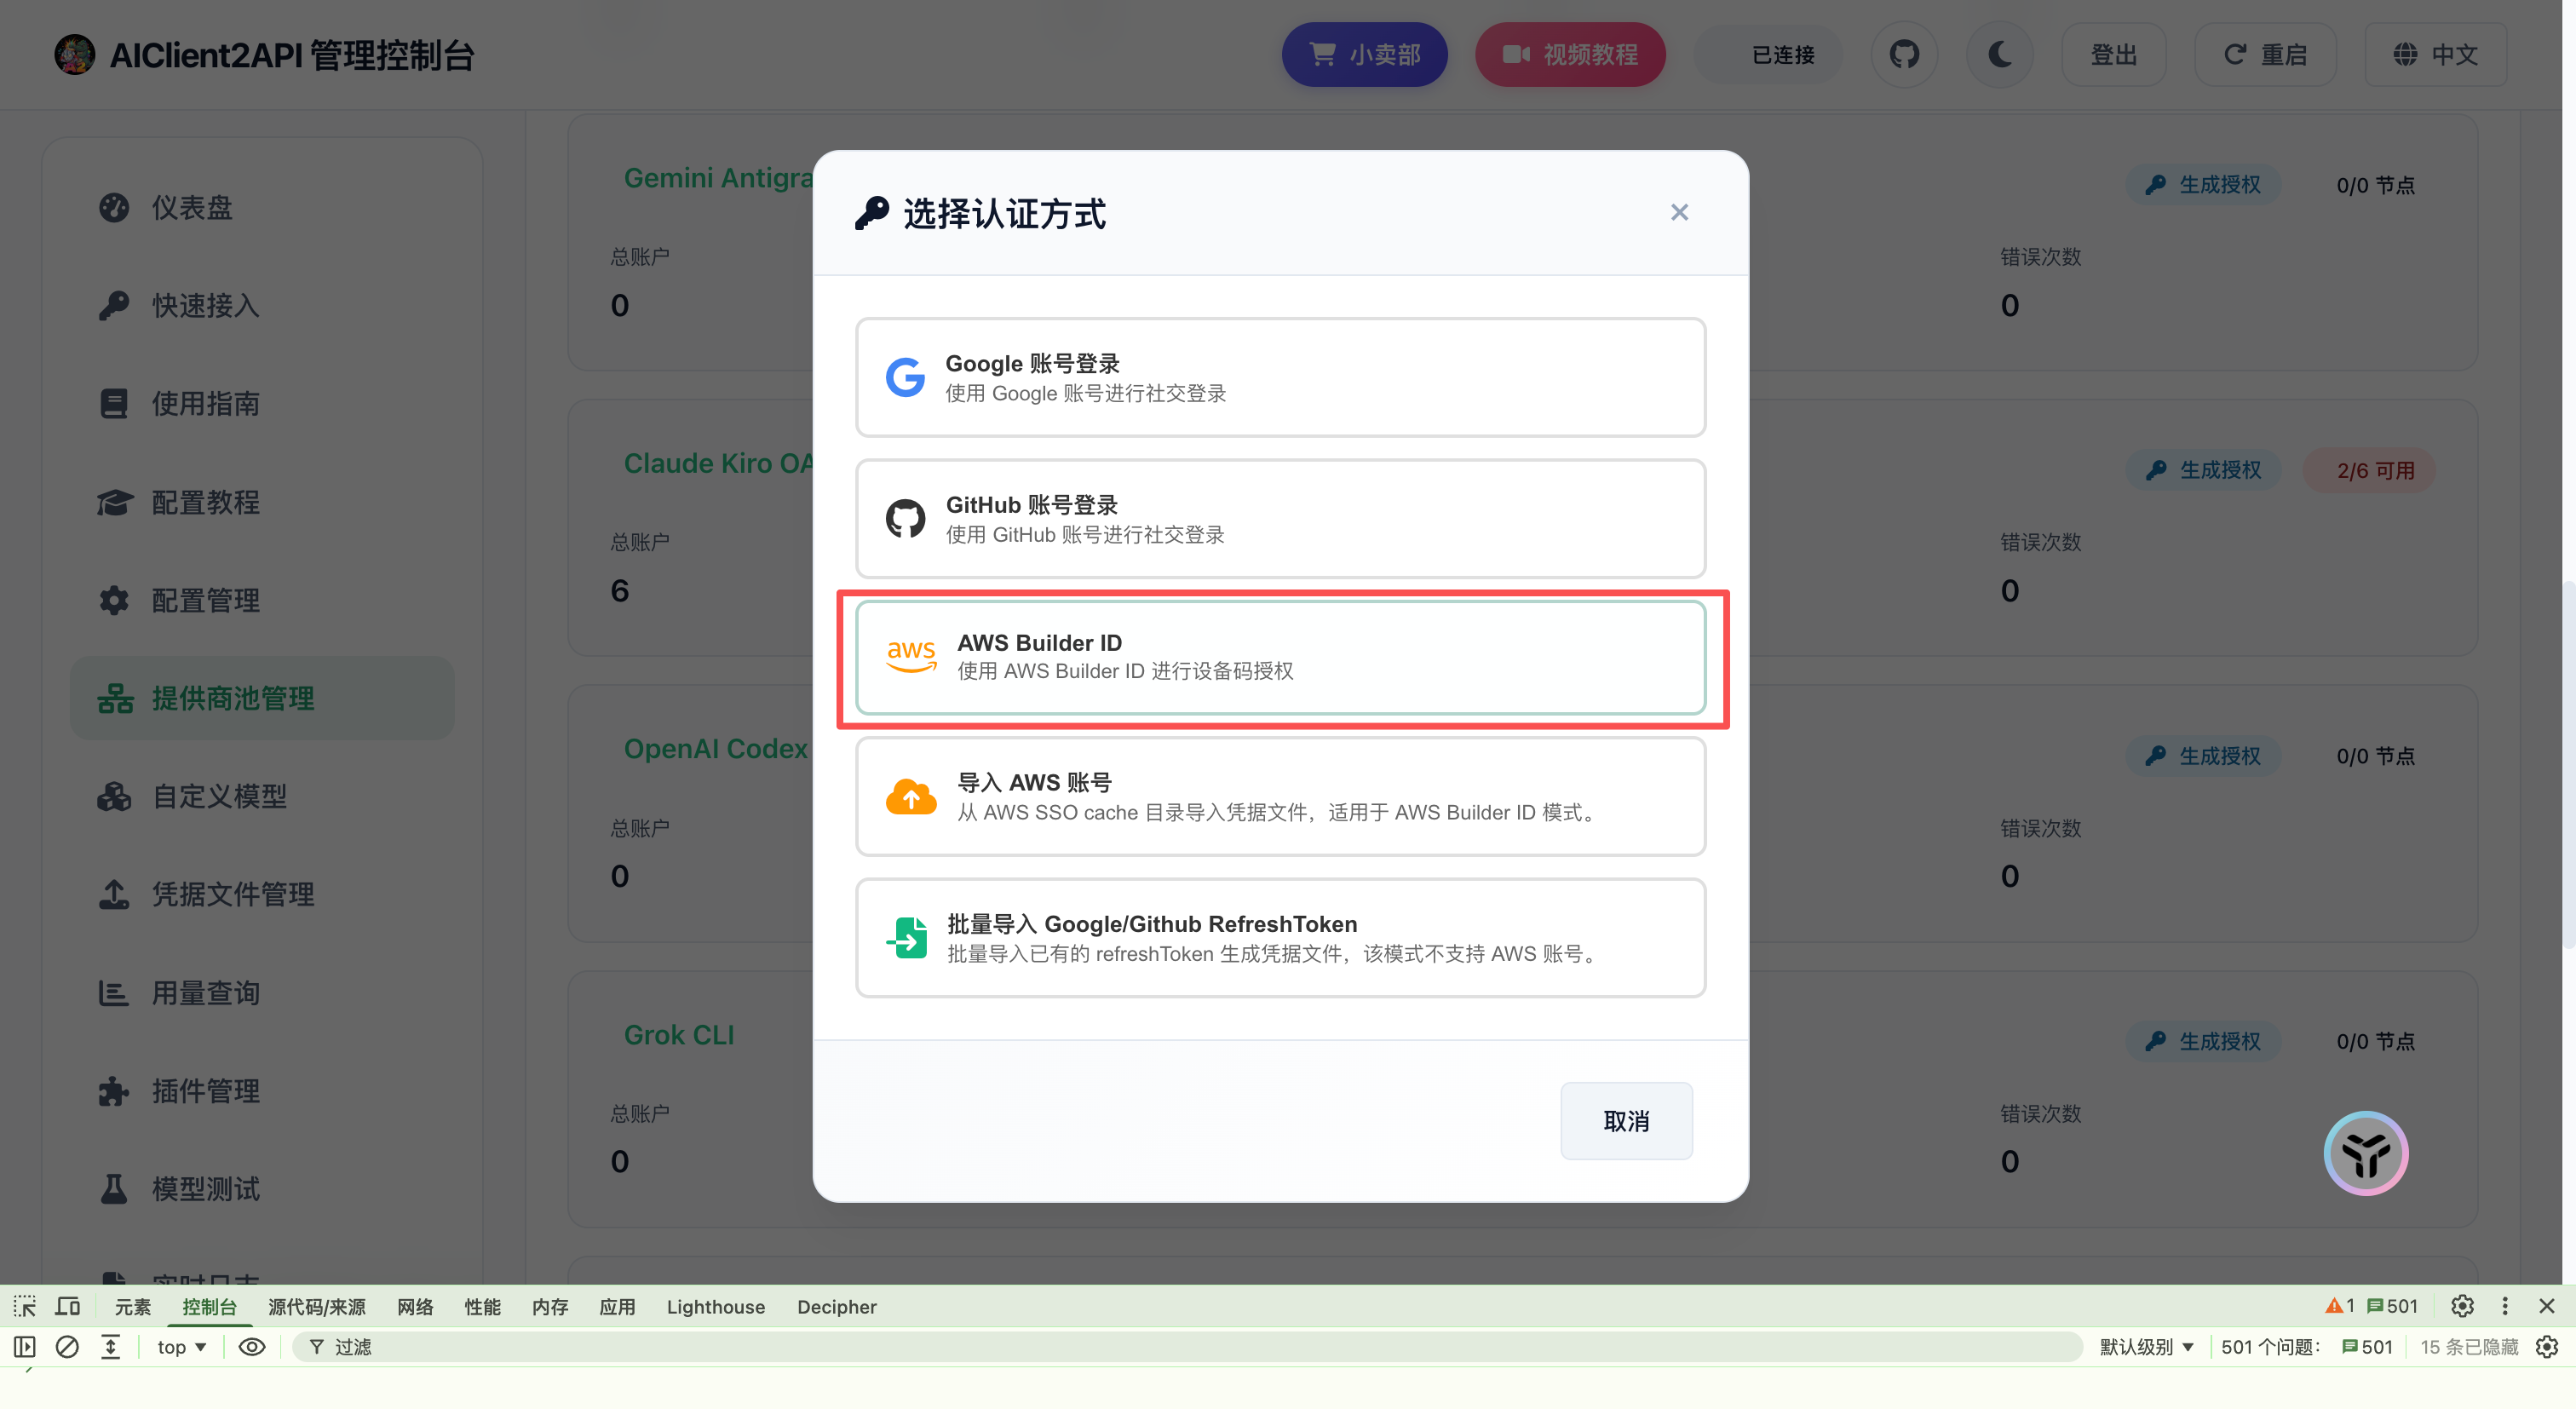The image size is (2576, 1409).
Task: Open the 中文 language selector
Action: point(2435,54)
